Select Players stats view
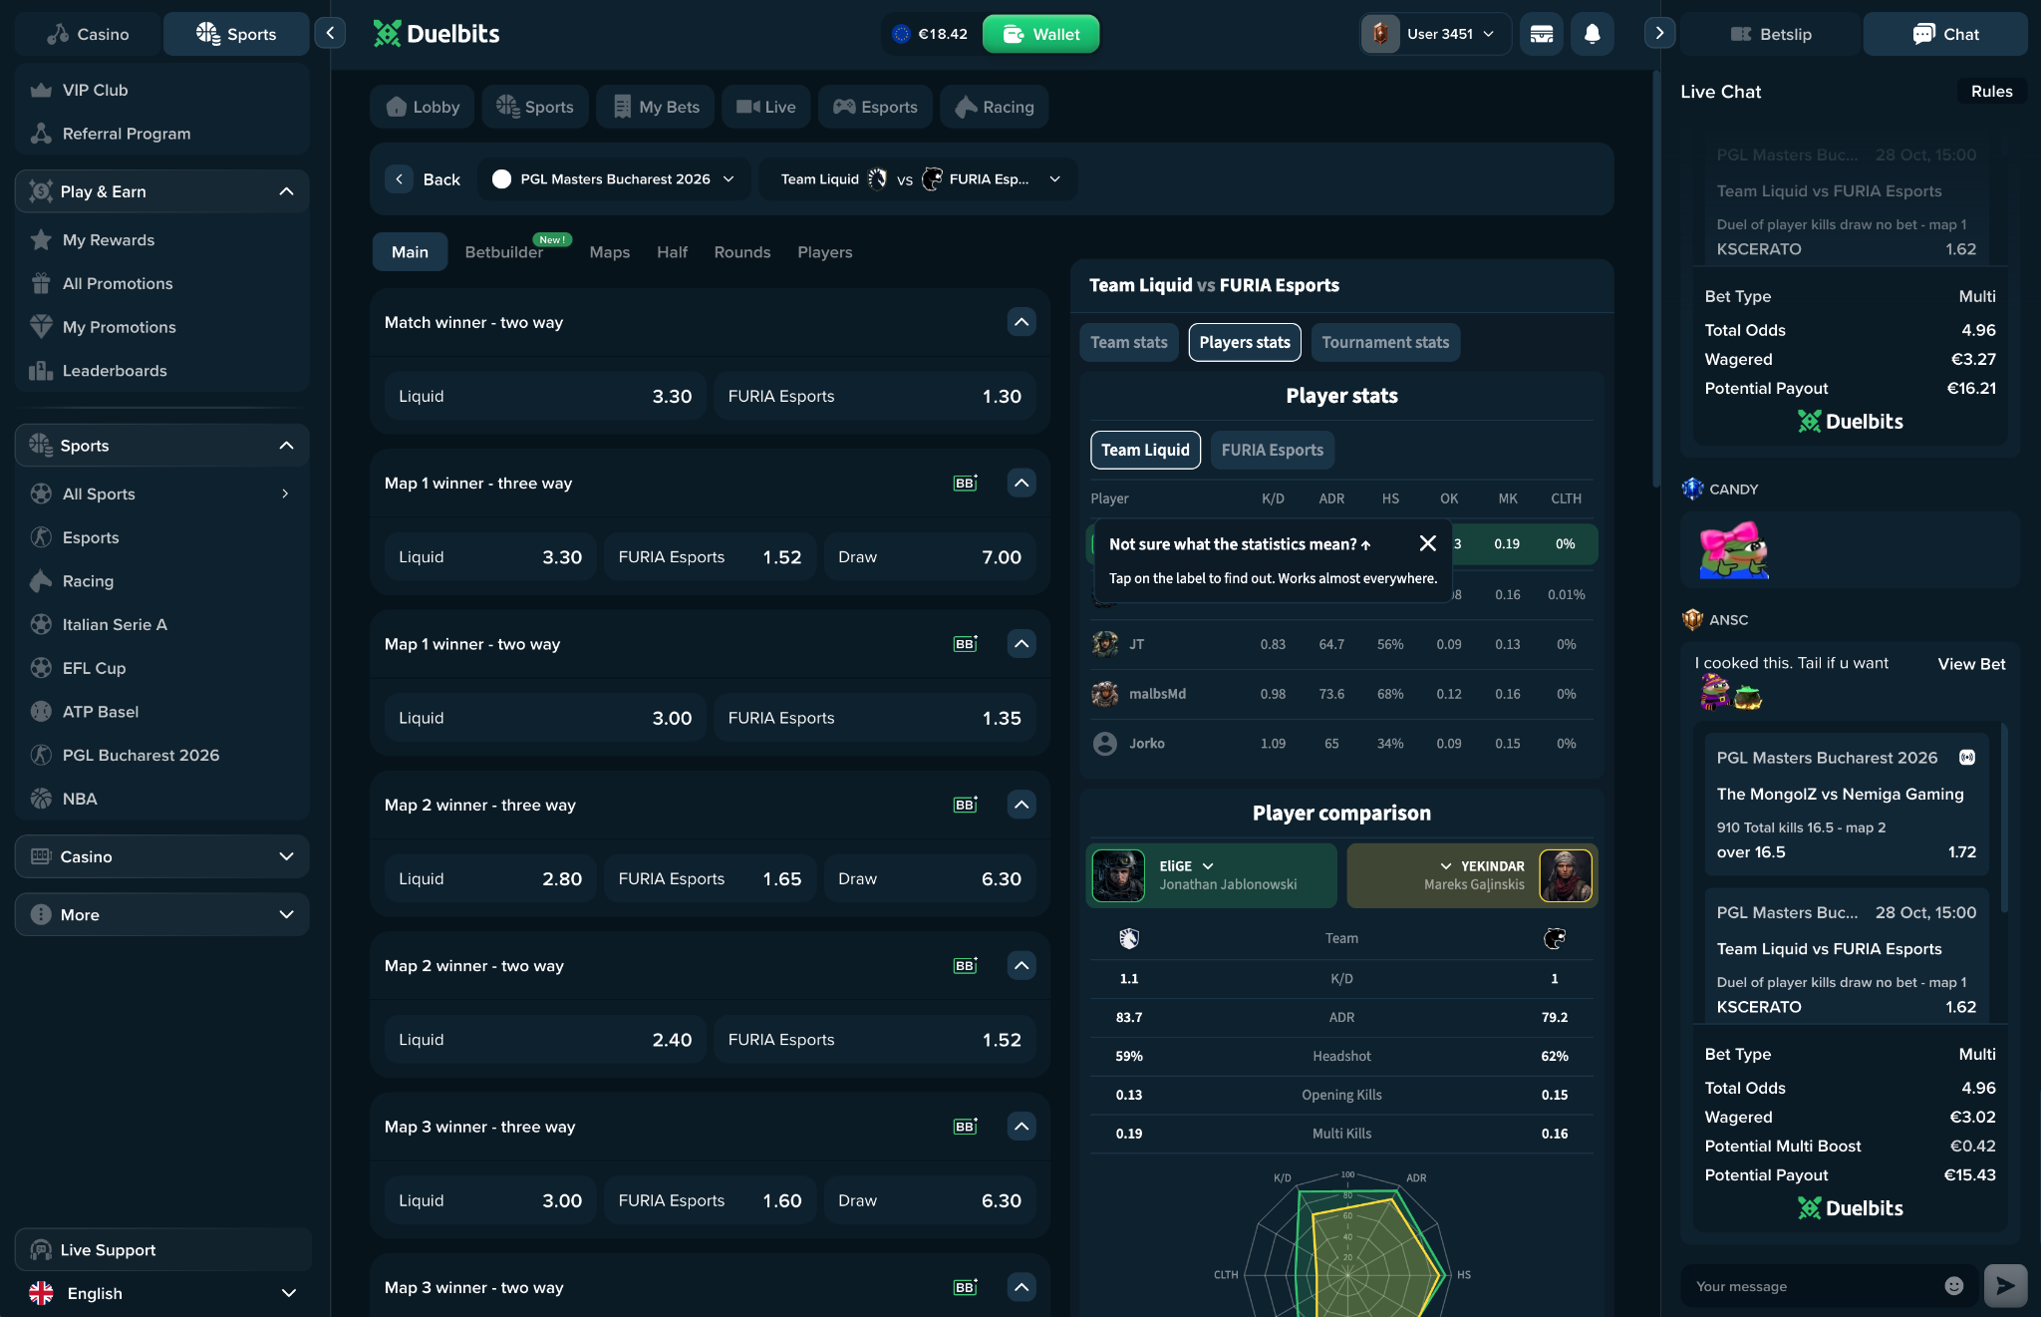The width and height of the screenshot is (2041, 1317). click(x=1245, y=342)
